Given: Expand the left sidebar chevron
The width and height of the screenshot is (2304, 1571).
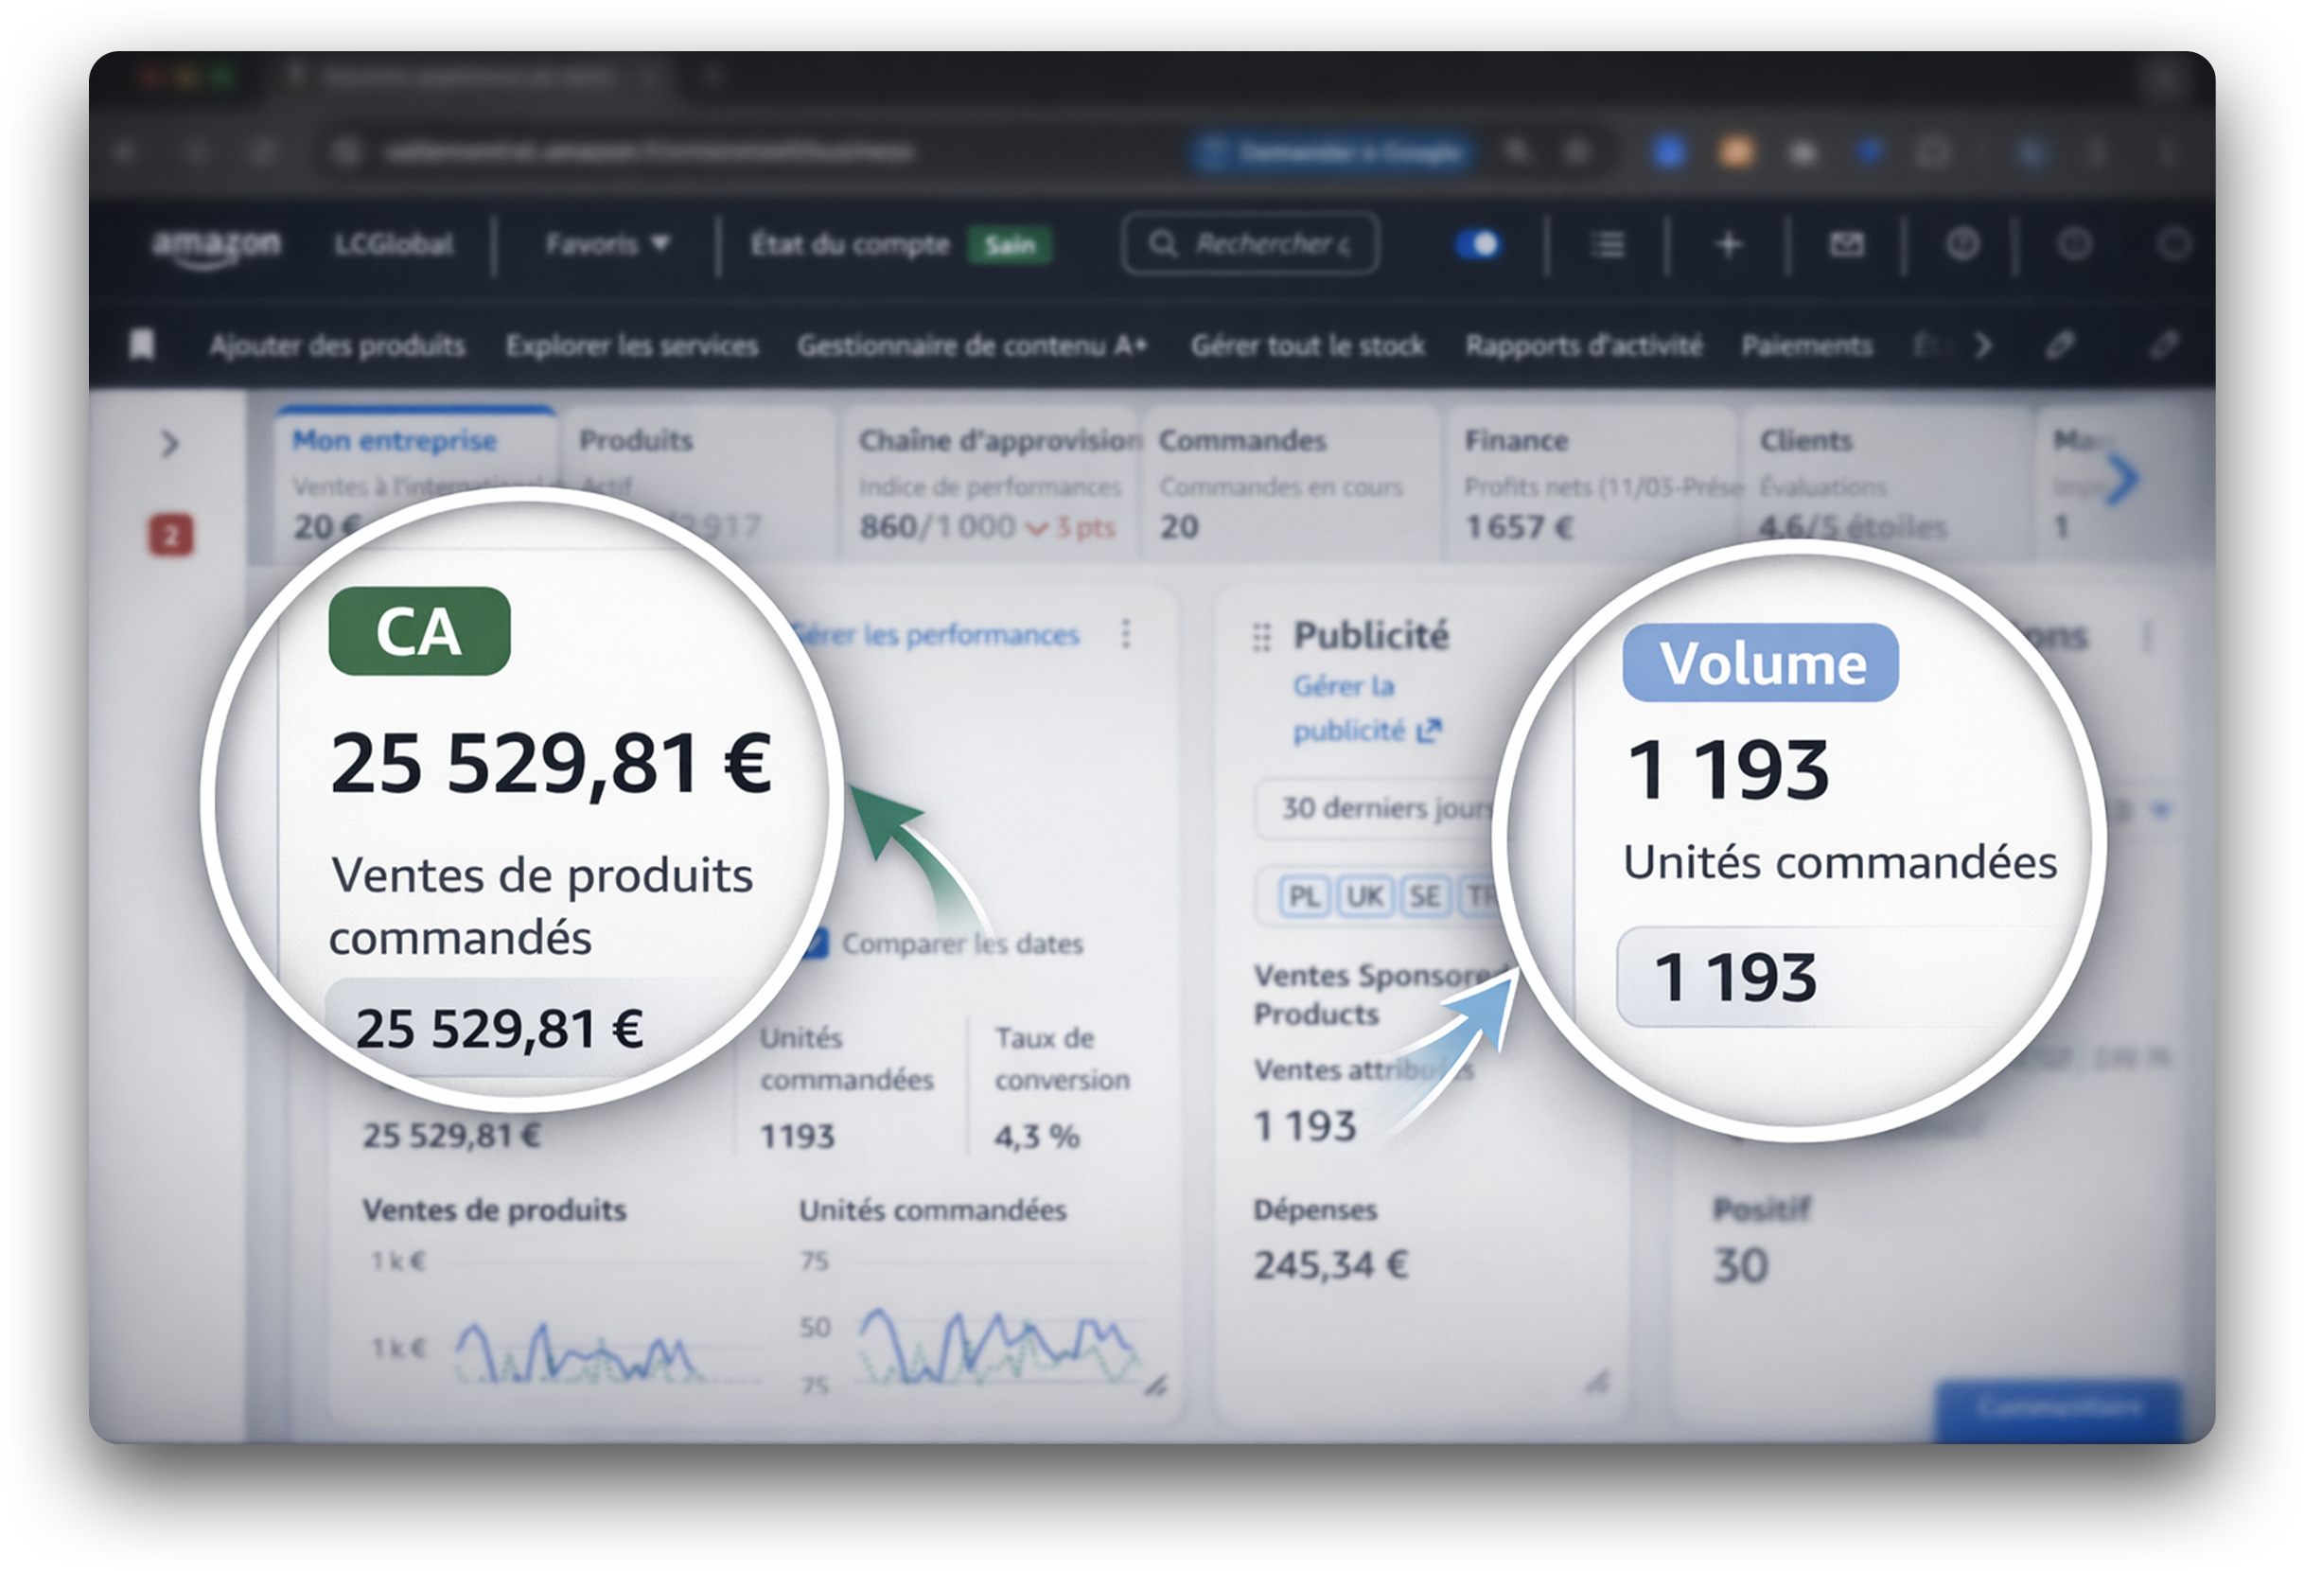Looking at the screenshot, I should (169, 443).
